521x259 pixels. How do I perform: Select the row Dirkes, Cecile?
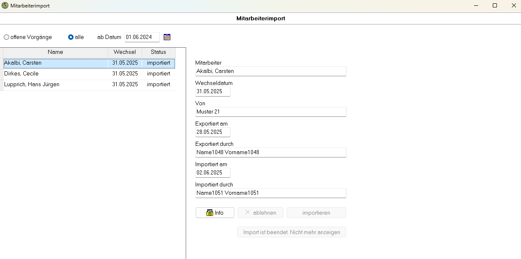[x=55, y=74]
